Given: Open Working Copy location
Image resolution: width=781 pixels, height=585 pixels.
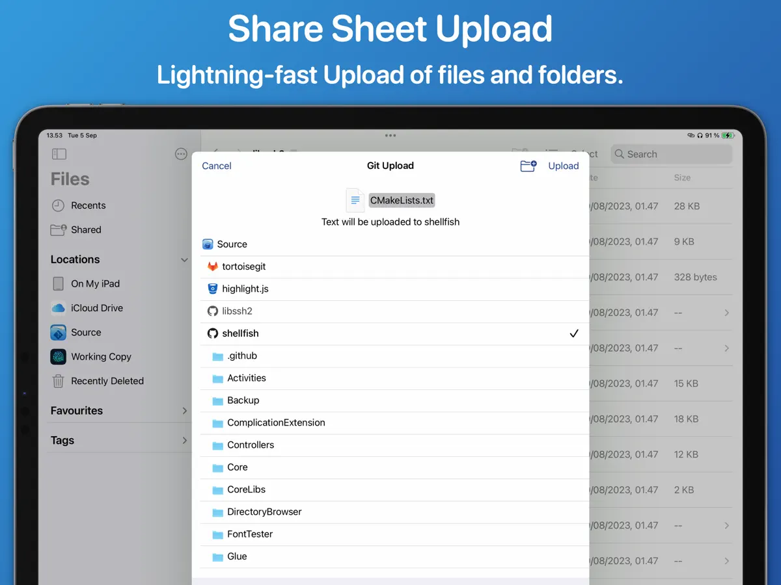Looking at the screenshot, I should [119, 357].
